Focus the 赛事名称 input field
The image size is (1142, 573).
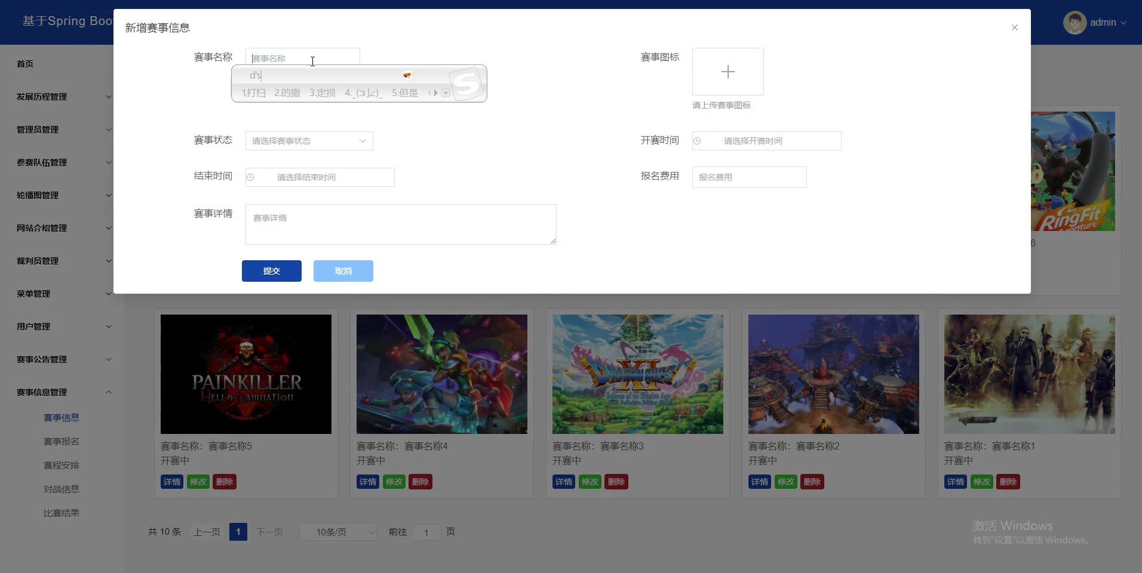302,58
